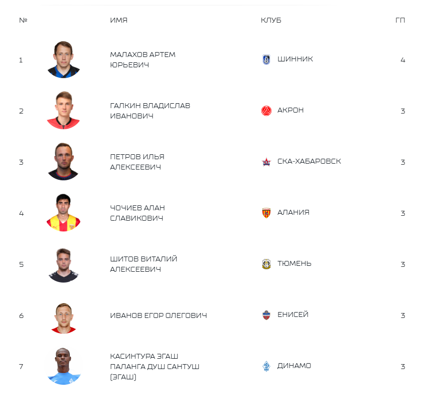430x400 pixels.
Task: Select photo of Чочиев Алан
Action: [63, 213]
